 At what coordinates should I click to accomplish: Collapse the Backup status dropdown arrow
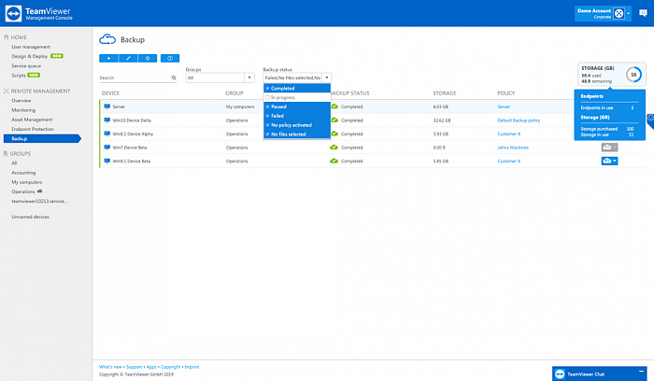[x=327, y=78]
